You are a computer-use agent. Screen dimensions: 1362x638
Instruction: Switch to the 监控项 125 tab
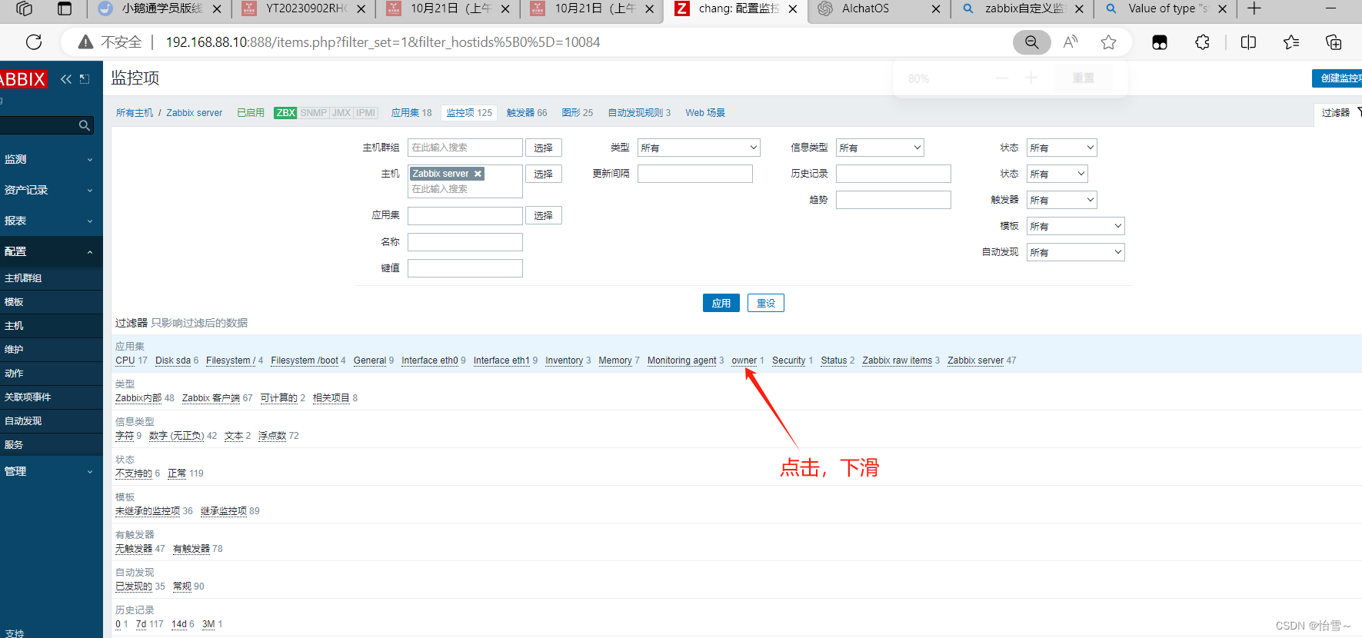469,113
